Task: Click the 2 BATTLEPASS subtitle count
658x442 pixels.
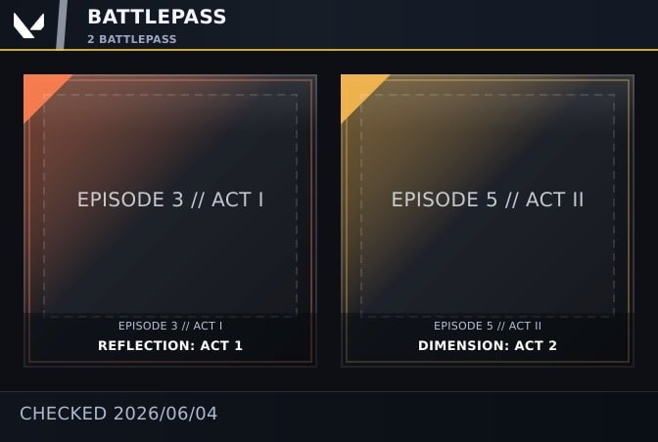Action: 132,39
